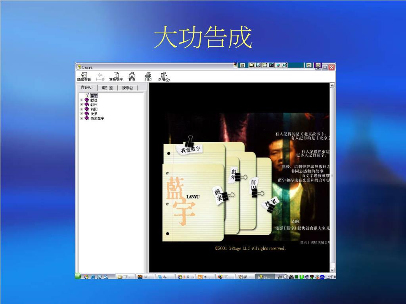Switch to the La... Lanyu taskbar button

(x=265, y=277)
